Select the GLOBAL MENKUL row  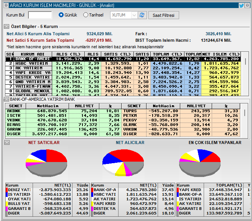[x=123, y=91]
